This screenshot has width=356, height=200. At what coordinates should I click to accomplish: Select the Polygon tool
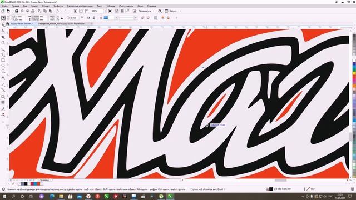pyautogui.click(x=3, y=71)
